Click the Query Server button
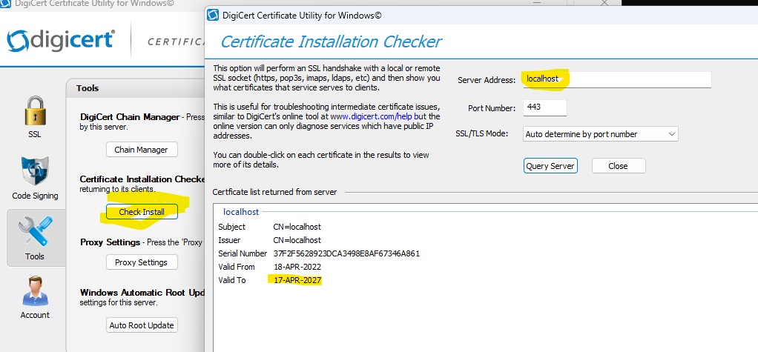 point(550,165)
